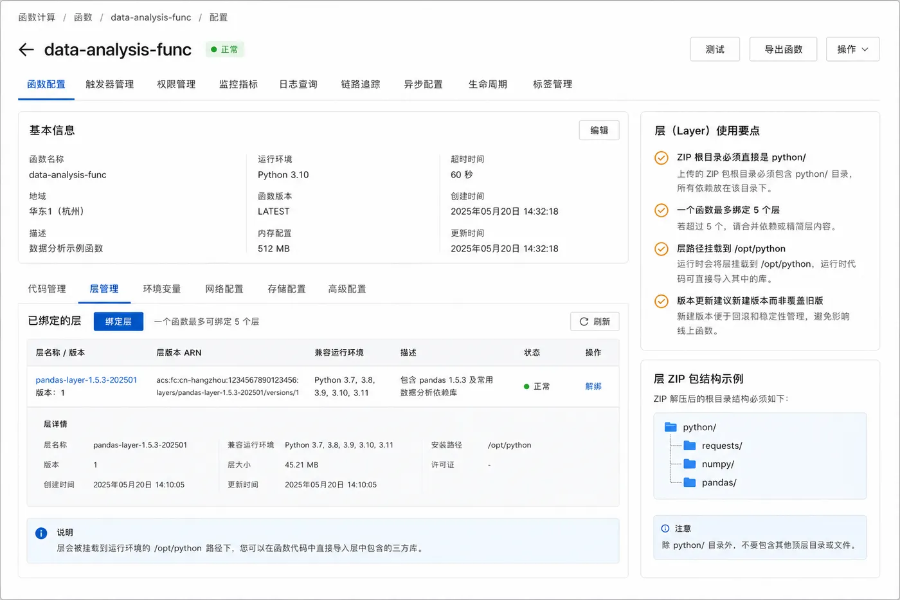Click check icon for 版本更新建议新建版本
900x600 pixels.
[x=661, y=301]
